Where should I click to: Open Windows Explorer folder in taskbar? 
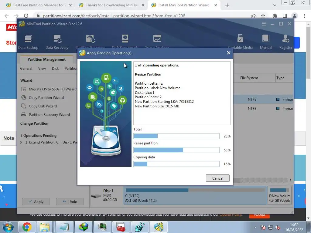(45, 227)
